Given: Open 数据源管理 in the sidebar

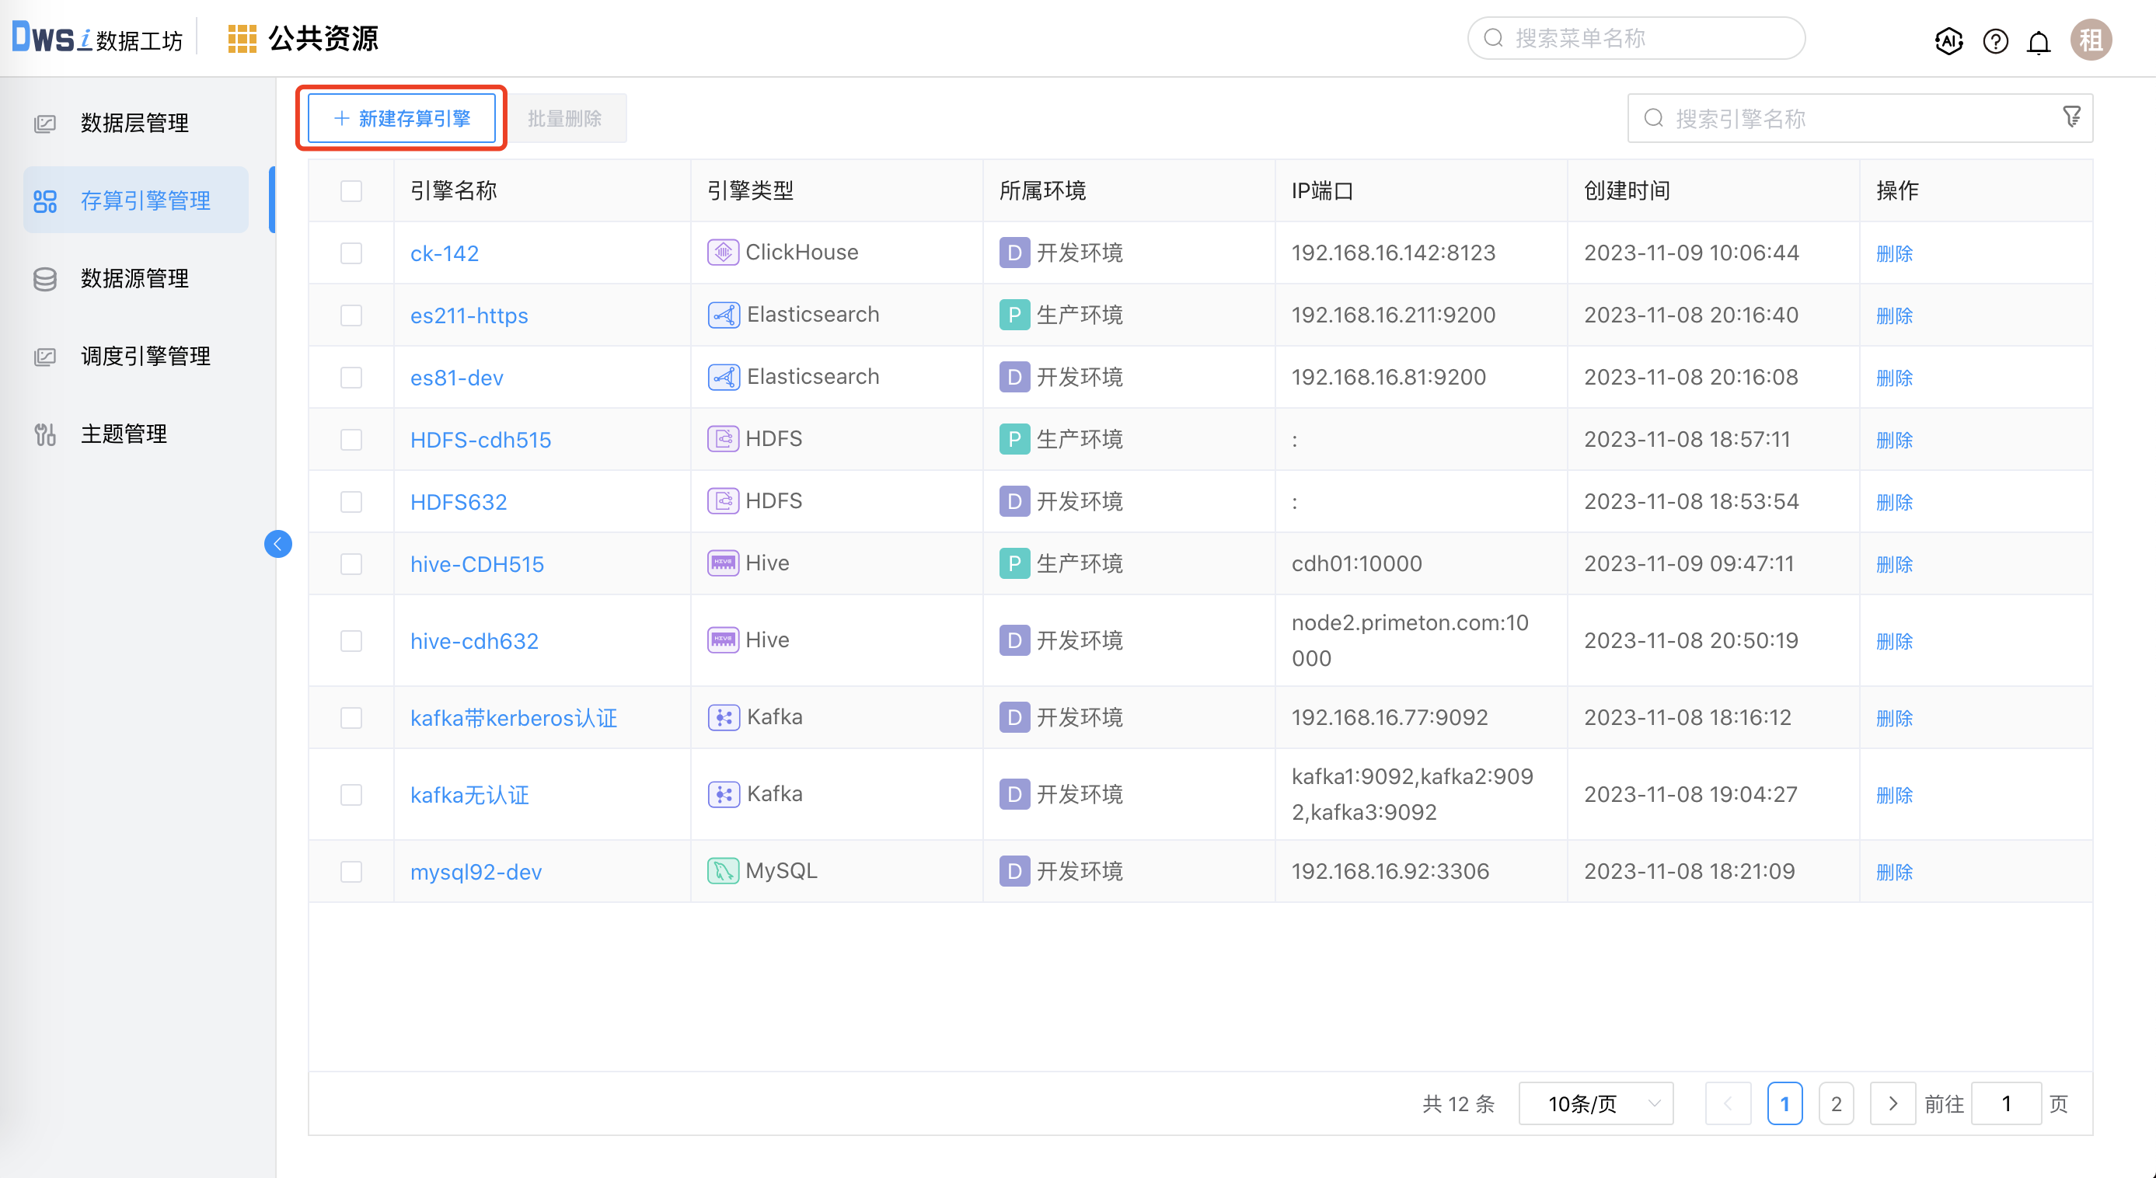Looking at the screenshot, I should coord(134,279).
